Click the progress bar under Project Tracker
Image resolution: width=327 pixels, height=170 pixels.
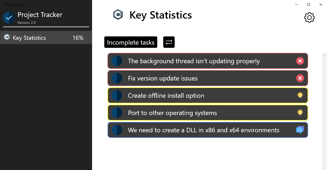(46, 27)
